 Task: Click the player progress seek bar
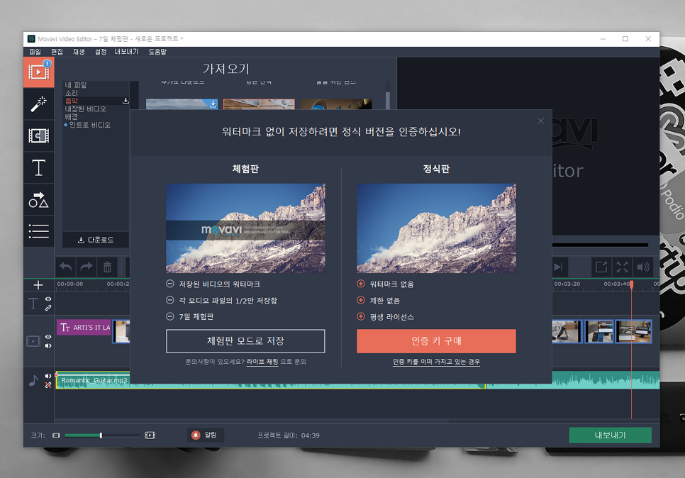click(x=600, y=245)
